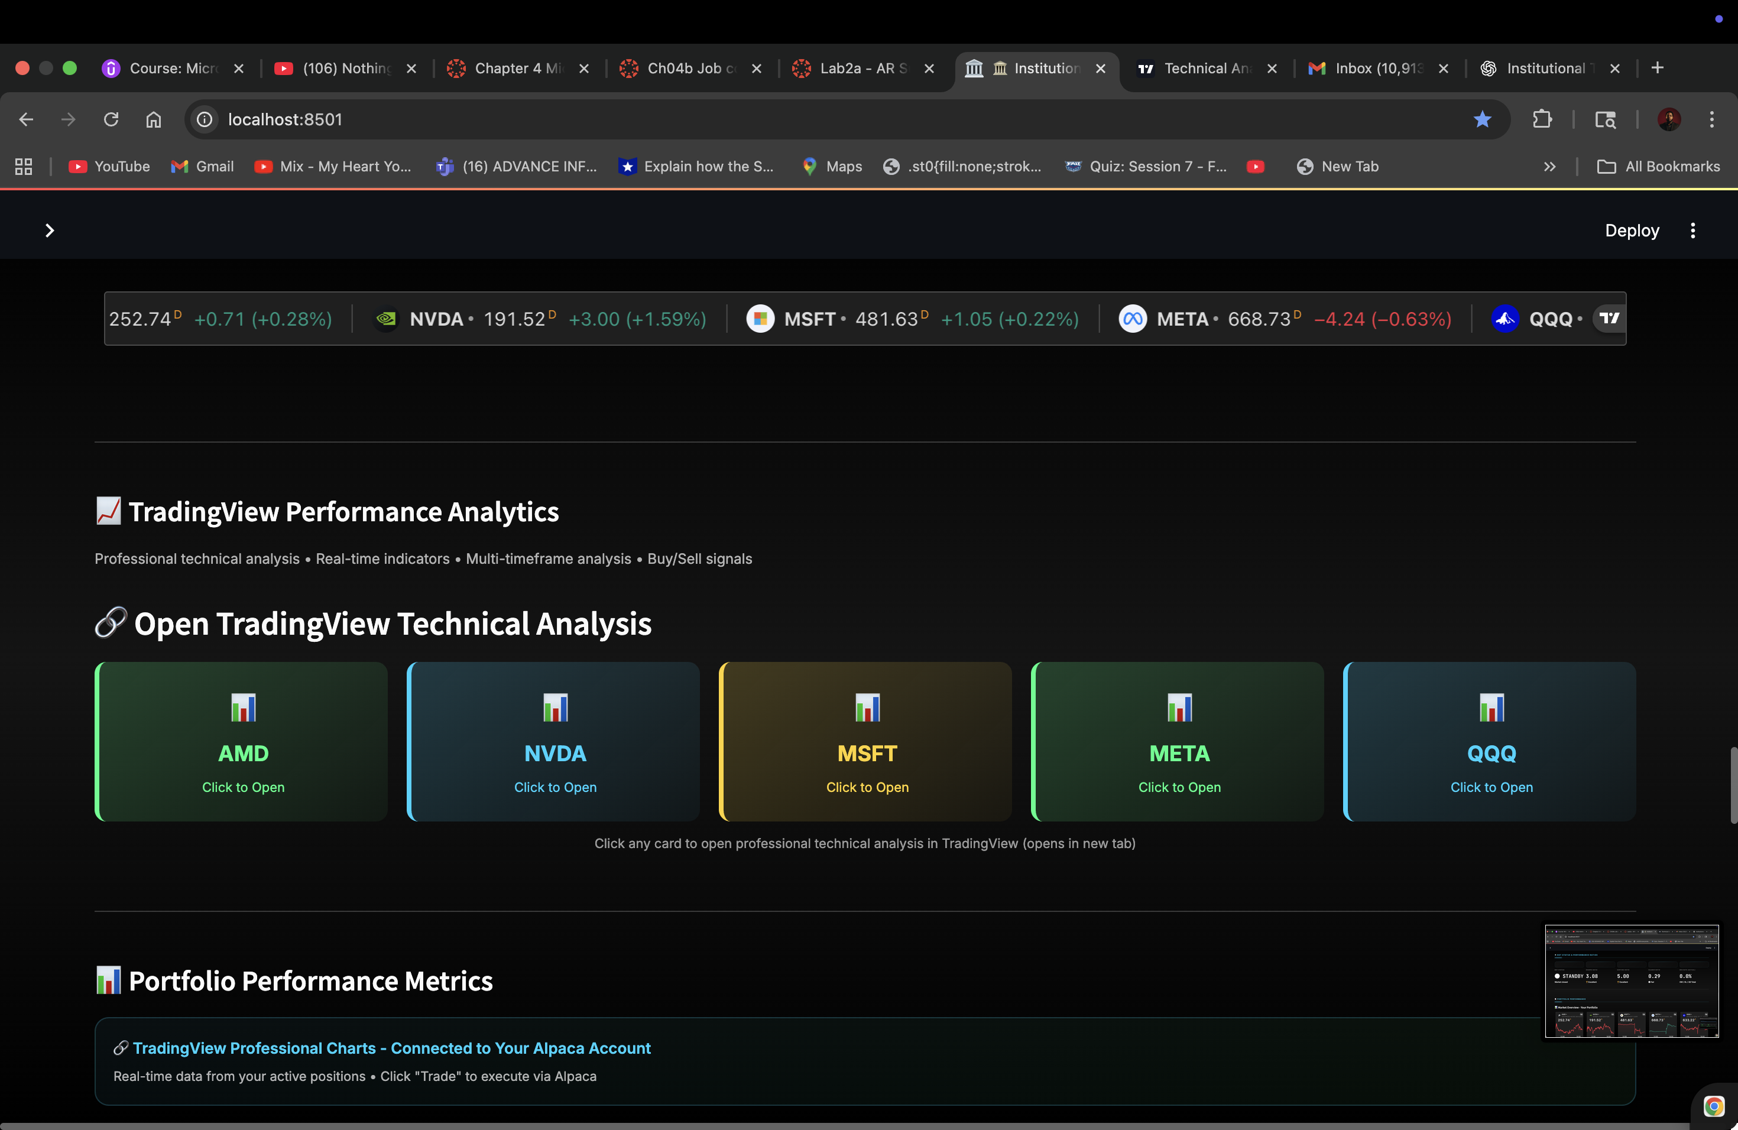Click the Meta logo in the ticker strip
1738x1130 pixels.
click(1133, 319)
